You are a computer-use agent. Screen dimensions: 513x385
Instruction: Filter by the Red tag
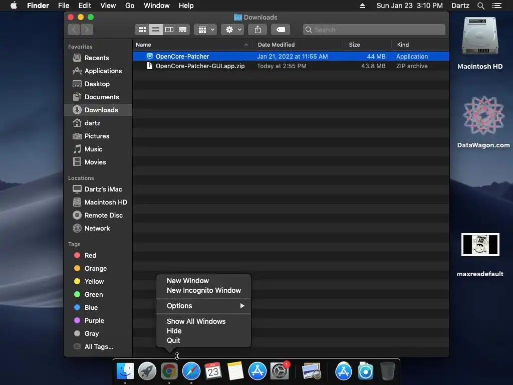90,255
